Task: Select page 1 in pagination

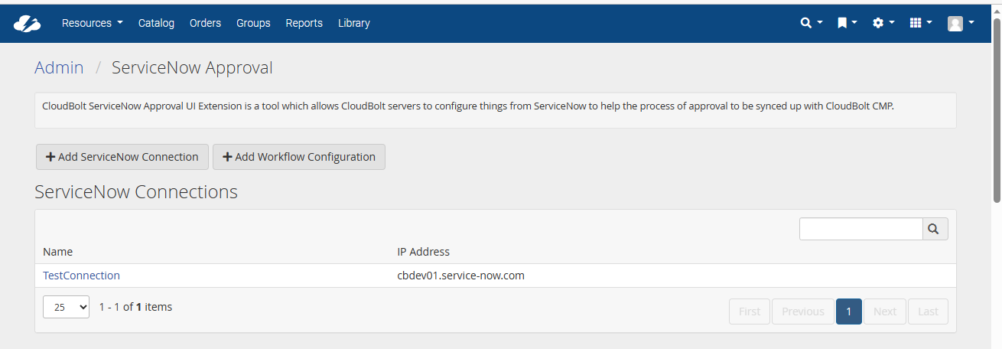Action: [849, 311]
